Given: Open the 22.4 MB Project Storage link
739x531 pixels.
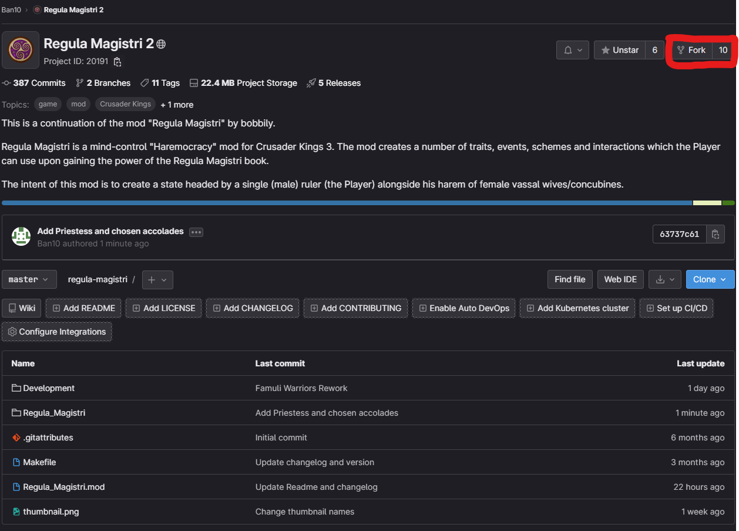Looking at the screenshot, I should [x=243, y=83].
